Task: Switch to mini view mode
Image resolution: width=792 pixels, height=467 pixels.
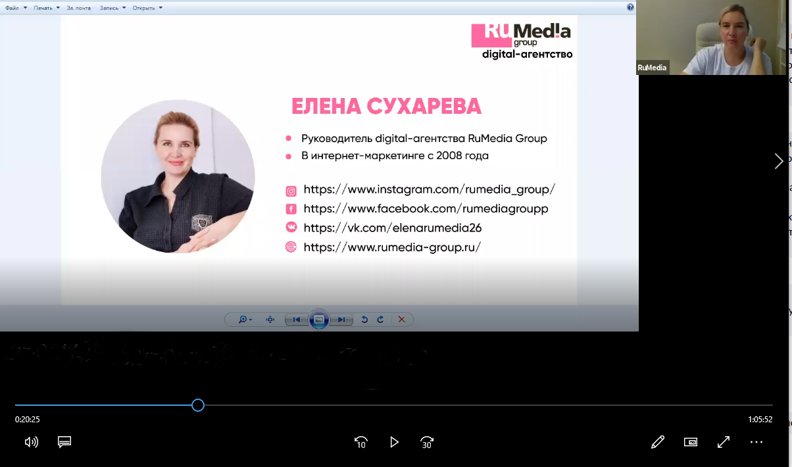Action: (691, 442)
